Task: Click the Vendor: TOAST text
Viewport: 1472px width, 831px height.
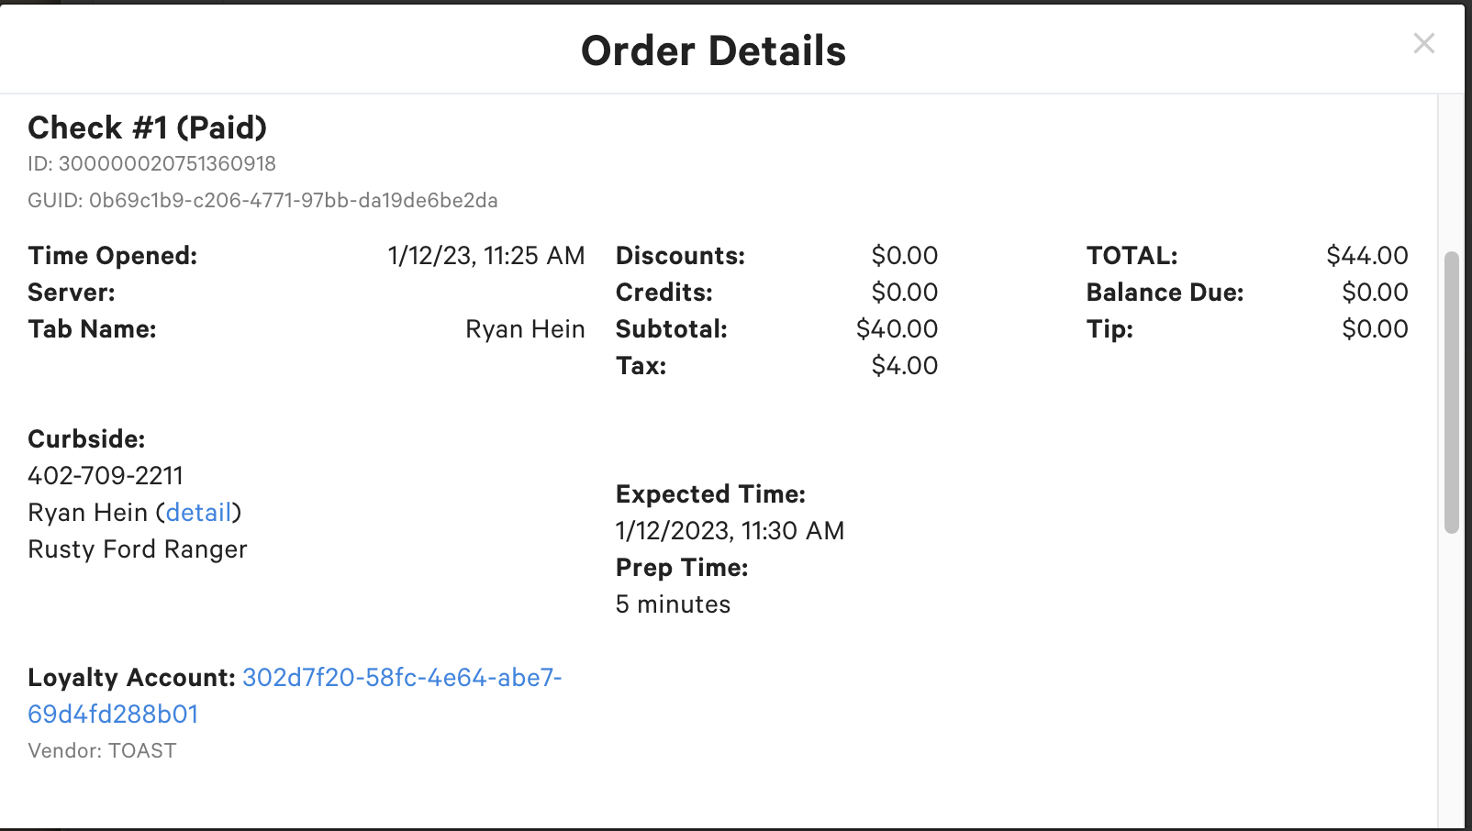Action: (102, 751)
